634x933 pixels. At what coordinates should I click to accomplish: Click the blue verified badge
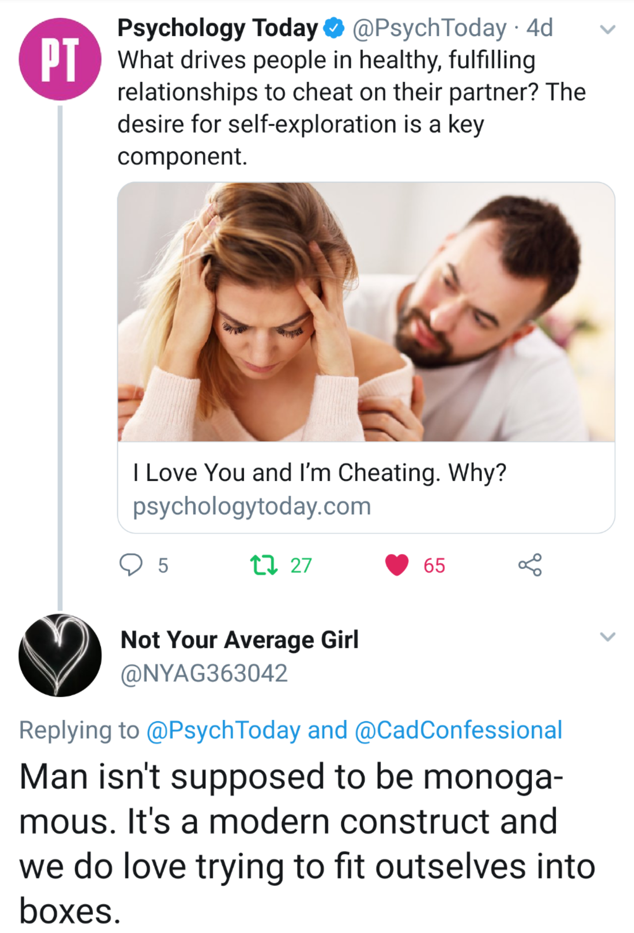(x=334, y=28)
